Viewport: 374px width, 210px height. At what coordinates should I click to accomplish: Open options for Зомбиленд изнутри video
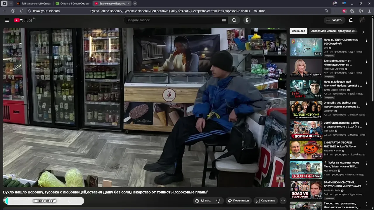[366, 123]
